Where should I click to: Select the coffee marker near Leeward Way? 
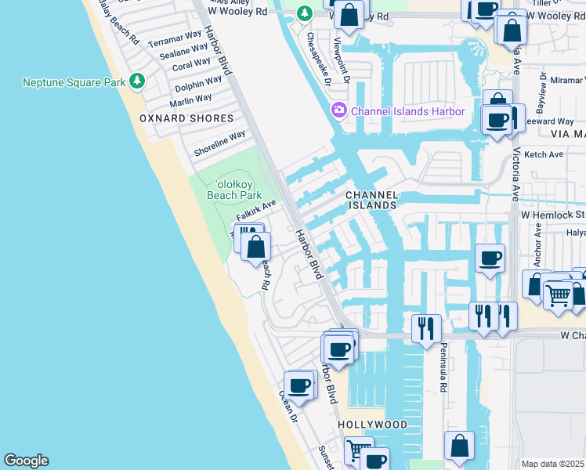(x=497, y=121)
